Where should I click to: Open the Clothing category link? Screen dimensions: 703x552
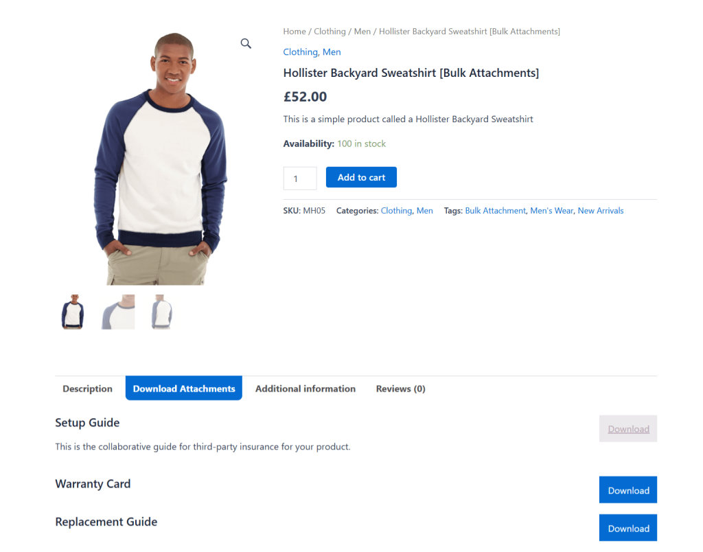[330, 31]
